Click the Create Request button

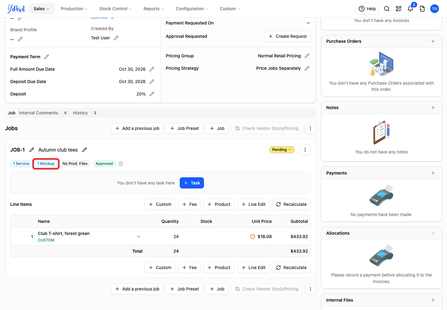(x=287, y=36)
